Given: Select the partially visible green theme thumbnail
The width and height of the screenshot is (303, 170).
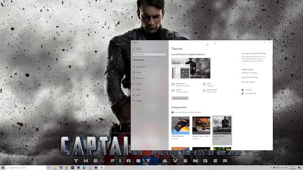Looking at the screenshot, I should [x=222, y=149].
